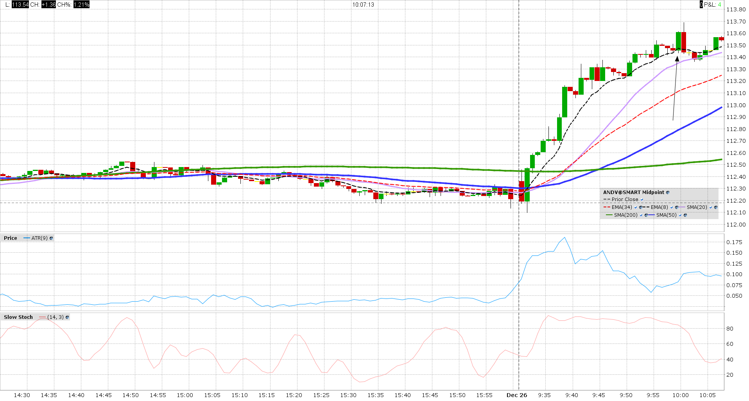Click the last price value 113.54
Image resolution: width=749 pixels, height=401 pixels.
[20, 5]
